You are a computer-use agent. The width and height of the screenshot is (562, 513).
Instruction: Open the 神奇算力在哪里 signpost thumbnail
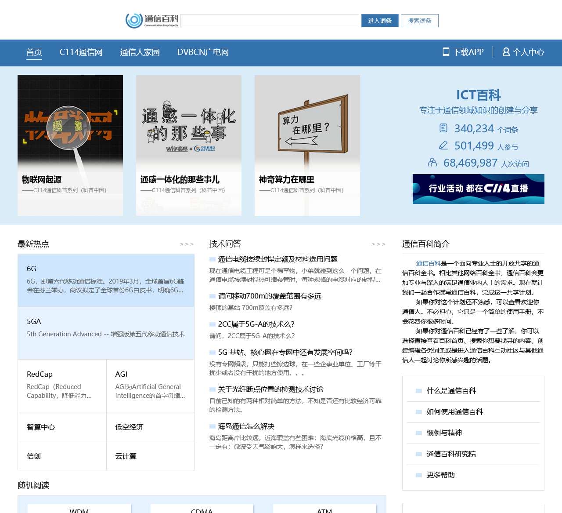point(307,123)
